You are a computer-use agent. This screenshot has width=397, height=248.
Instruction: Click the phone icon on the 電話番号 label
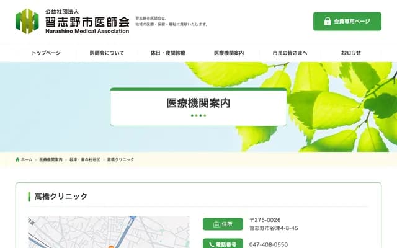click(215, 244)
